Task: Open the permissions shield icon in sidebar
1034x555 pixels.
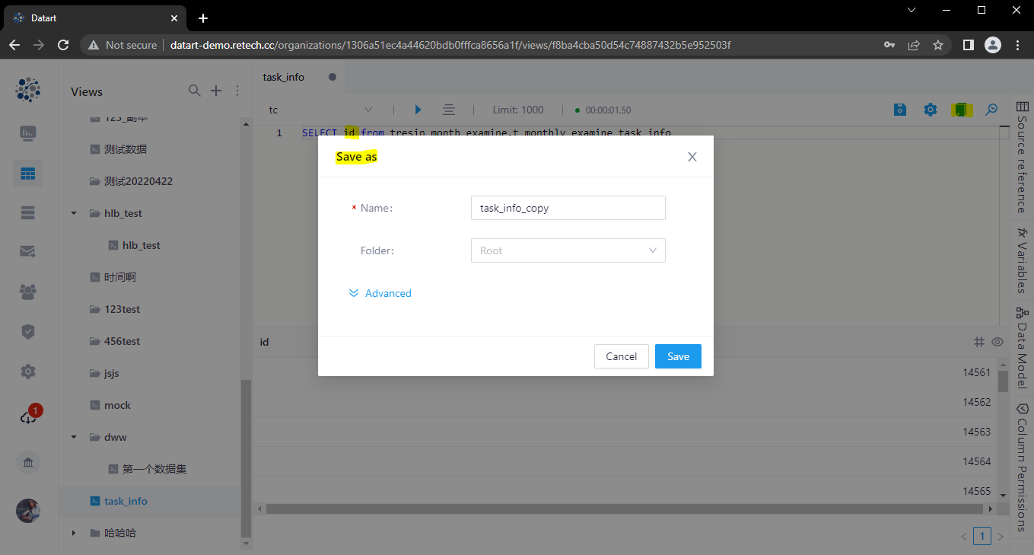Action: [28, 331]
